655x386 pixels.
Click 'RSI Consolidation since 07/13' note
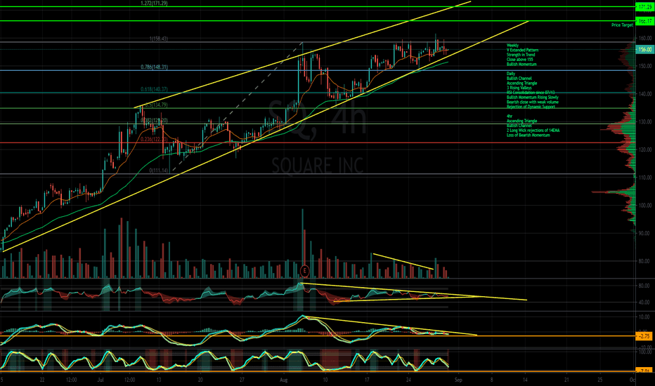pyautogui.click(x=531, y=93)
